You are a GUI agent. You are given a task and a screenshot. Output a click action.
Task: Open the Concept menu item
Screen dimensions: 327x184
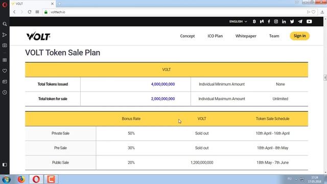coord(188,36)
